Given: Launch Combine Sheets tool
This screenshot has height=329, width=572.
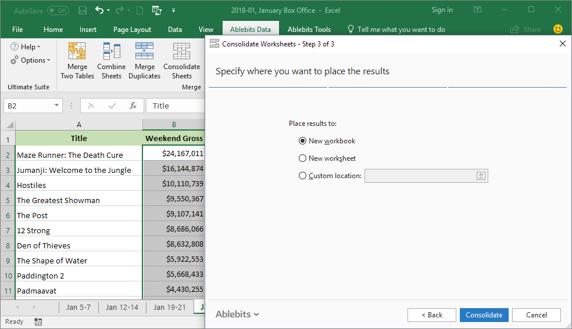Looking at the screenshot, I should [x=111, y=60].
